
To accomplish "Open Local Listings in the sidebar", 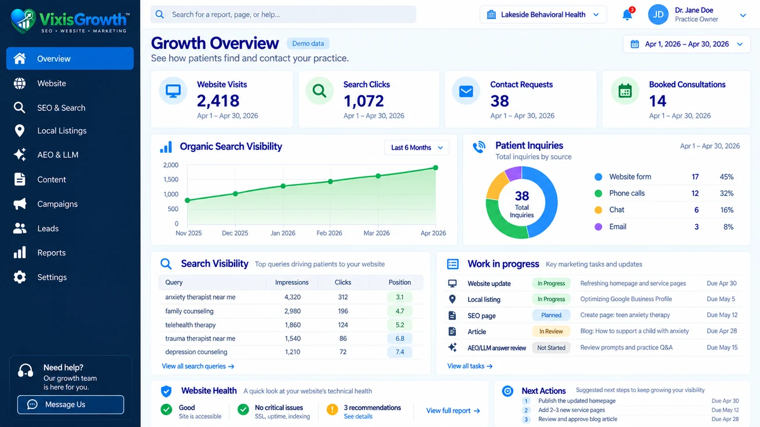I will pos(70,131).
